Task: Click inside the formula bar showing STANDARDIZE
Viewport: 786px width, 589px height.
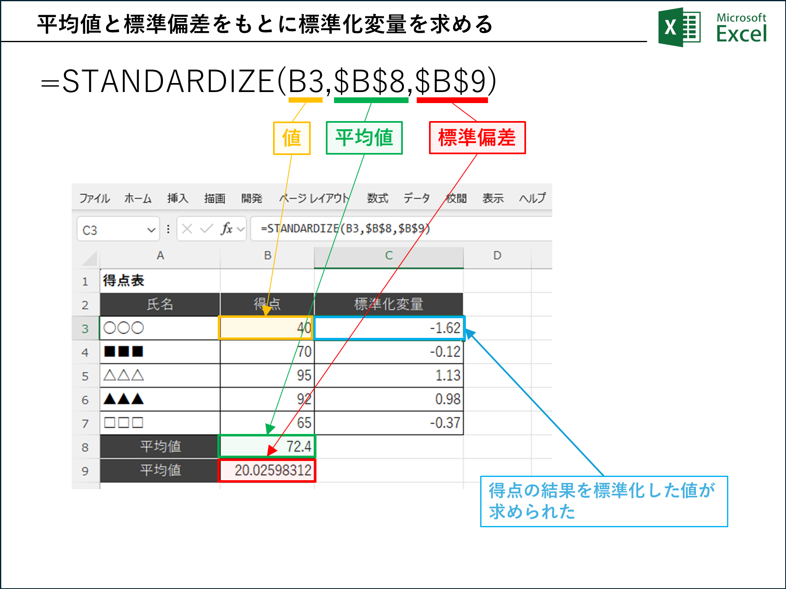Action: (344, 229)
